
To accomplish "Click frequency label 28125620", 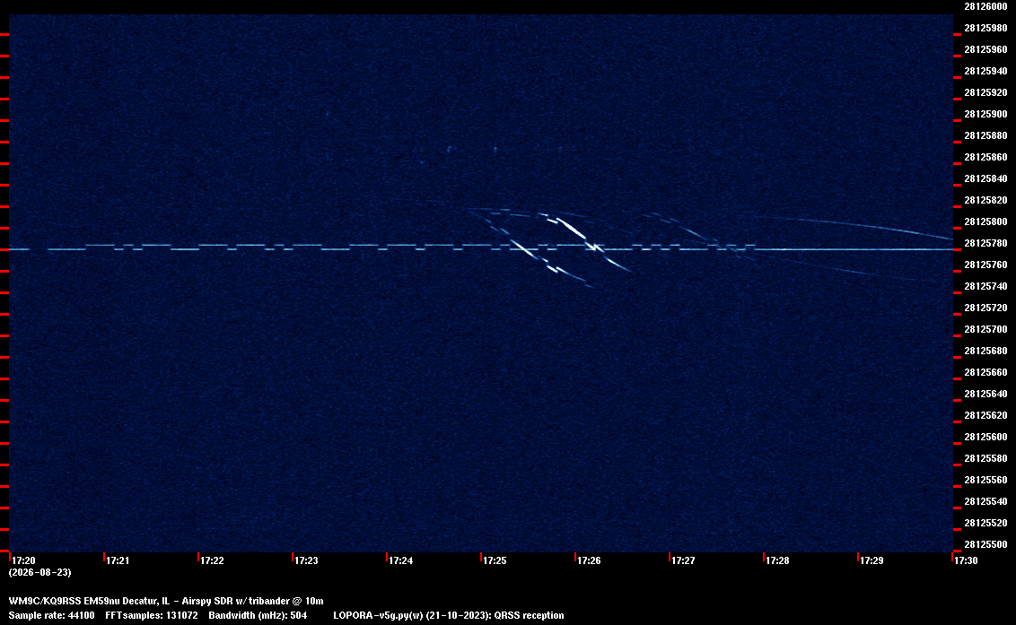I will coord(986,415).
